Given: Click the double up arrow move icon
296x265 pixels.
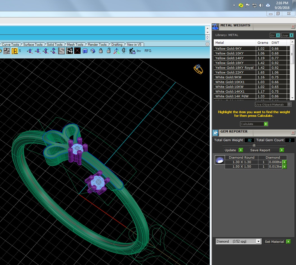Looking at the screenshot, I should pyautogui.click(x=46, y=51).
